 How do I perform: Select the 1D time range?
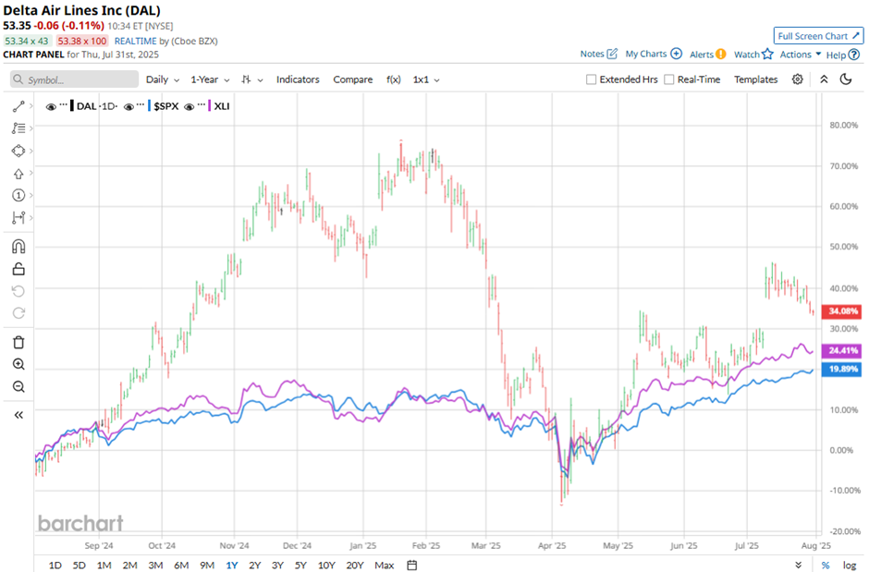coord(55,565)
